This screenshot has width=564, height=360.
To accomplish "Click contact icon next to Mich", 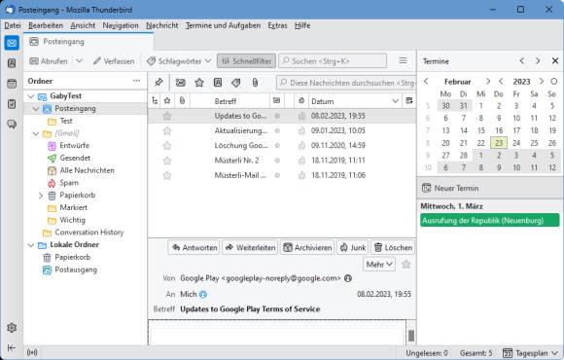I will coord(203,295).
